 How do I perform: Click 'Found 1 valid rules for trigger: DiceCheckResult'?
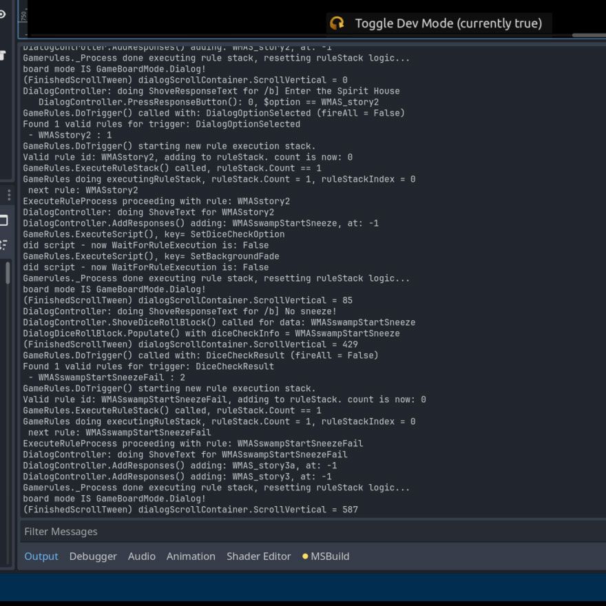pyautogui.click(x=149, y=366)
